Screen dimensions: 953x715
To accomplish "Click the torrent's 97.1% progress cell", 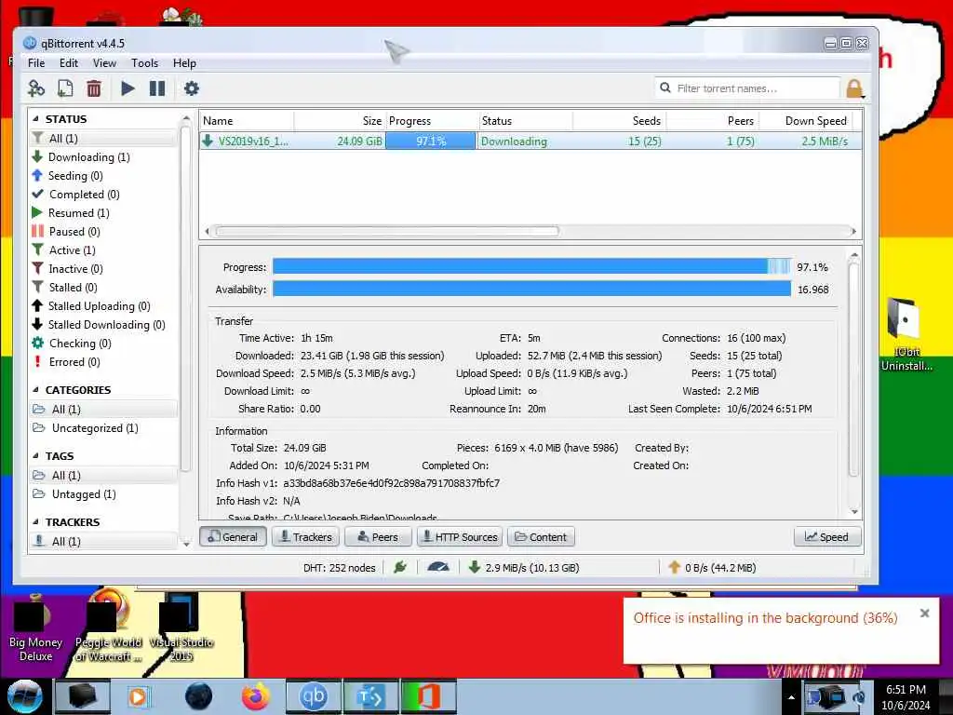I will coord(431,142).
